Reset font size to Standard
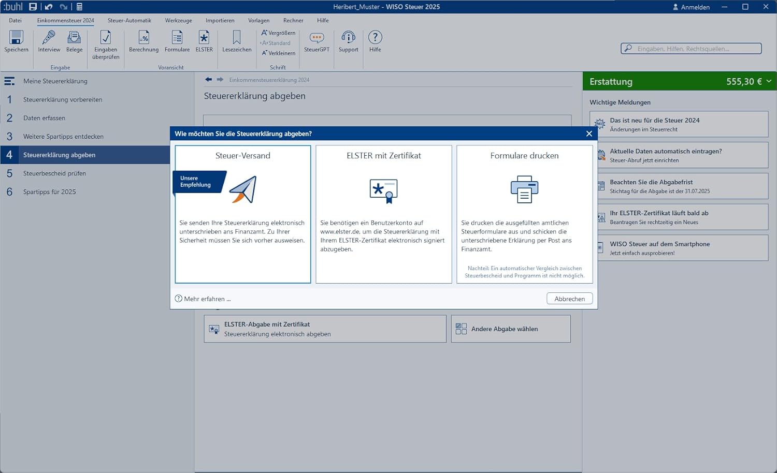Screen dimensions: 777x473 (275, 43)
